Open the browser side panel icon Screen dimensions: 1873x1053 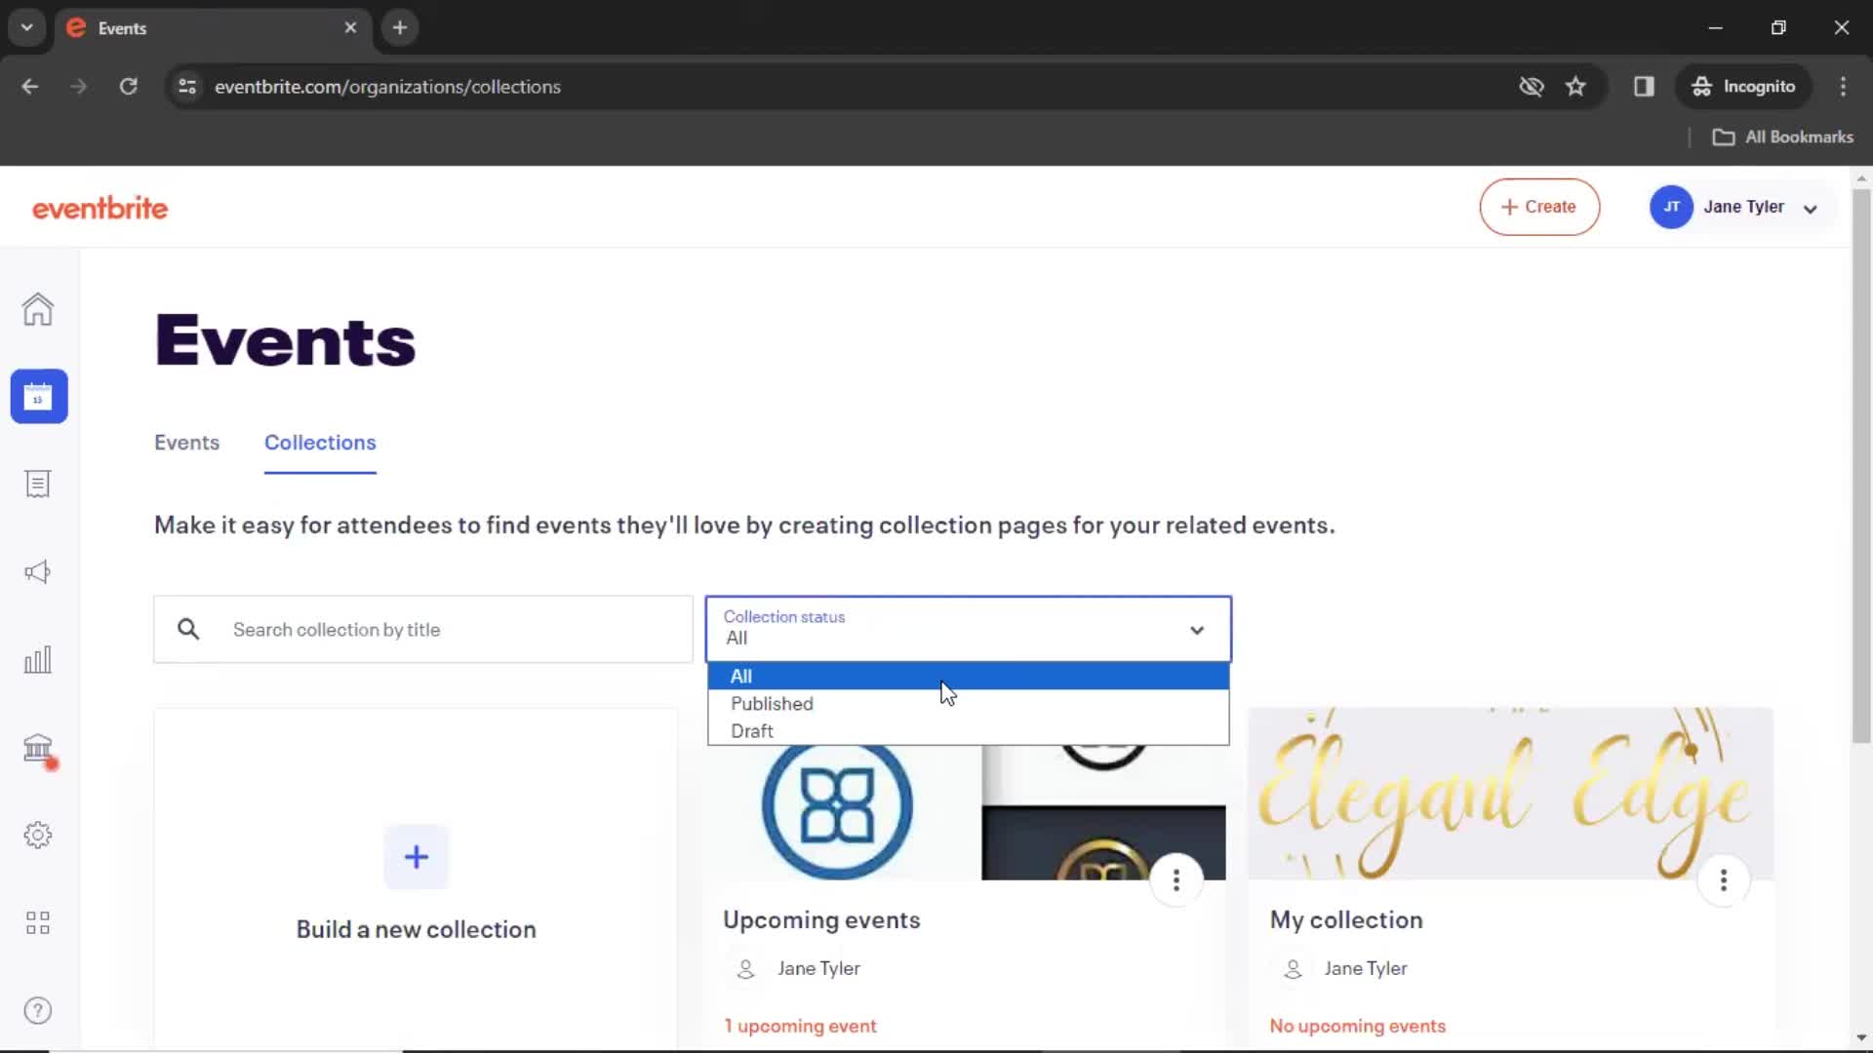1644,87
